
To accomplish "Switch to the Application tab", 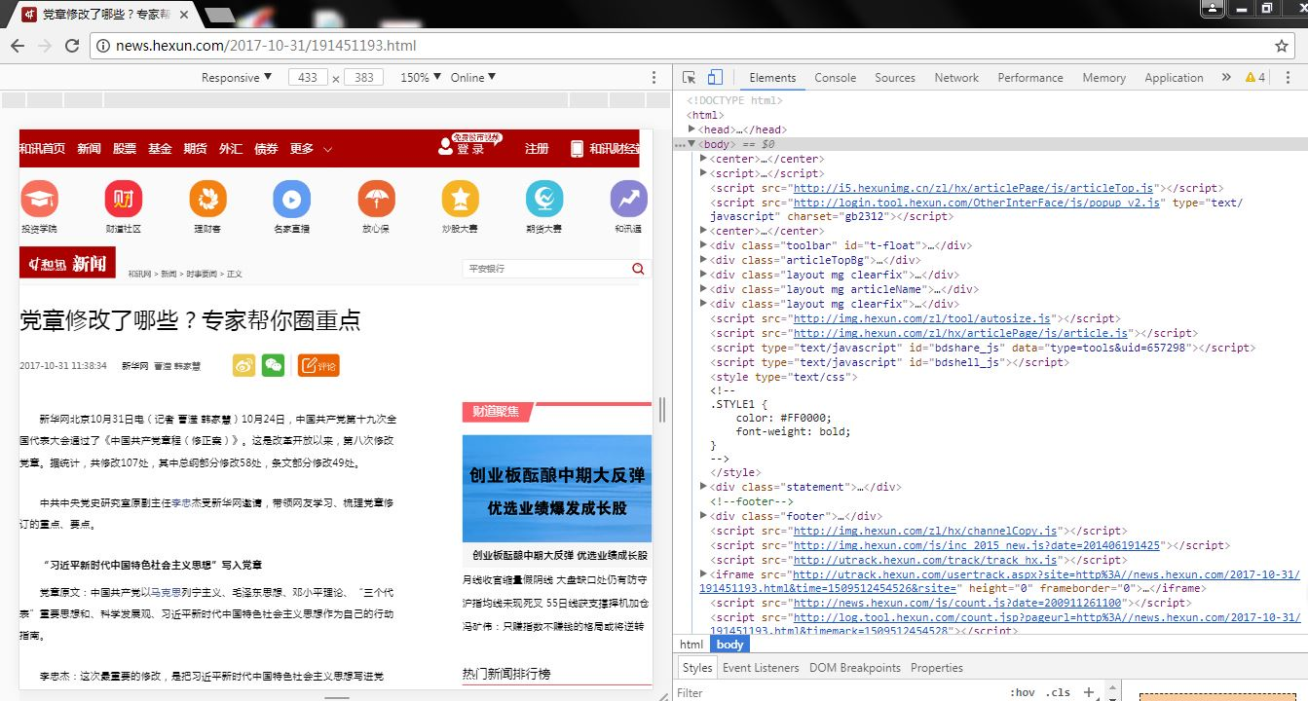I will 1174,78.
